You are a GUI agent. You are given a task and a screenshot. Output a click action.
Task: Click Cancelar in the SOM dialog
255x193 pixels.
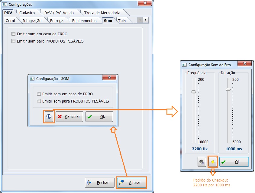click(x=69, y=117)
